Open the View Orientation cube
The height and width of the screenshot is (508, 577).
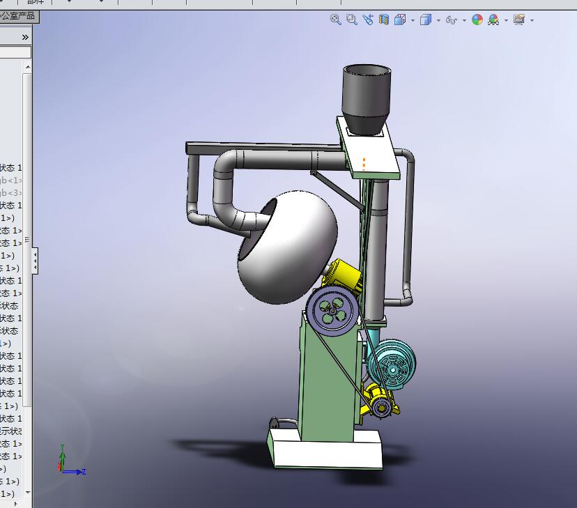[400, 20]
